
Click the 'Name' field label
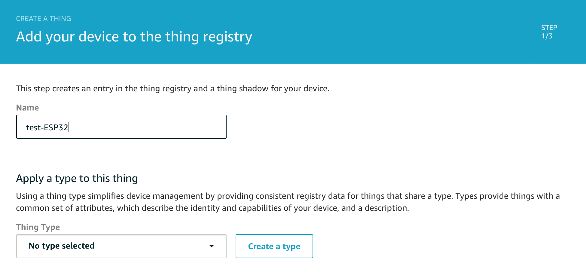click(27, 107)
